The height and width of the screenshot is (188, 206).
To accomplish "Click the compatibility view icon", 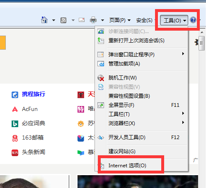I will (101, 87).
